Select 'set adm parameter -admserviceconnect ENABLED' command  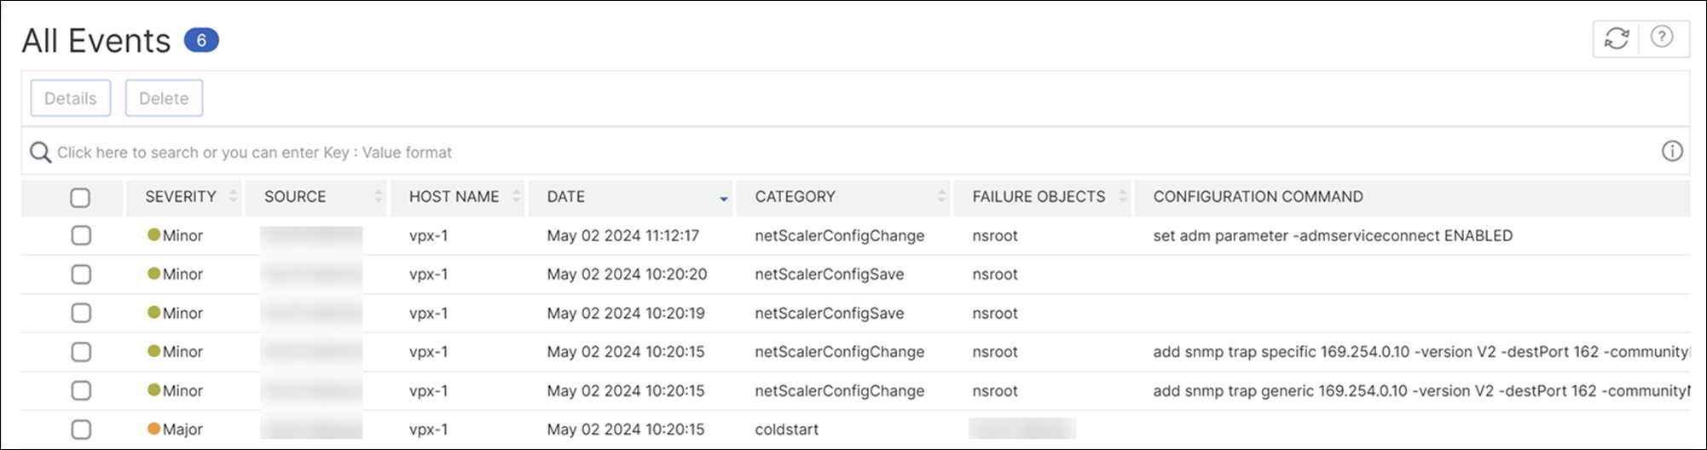[x=1333, y=236]
